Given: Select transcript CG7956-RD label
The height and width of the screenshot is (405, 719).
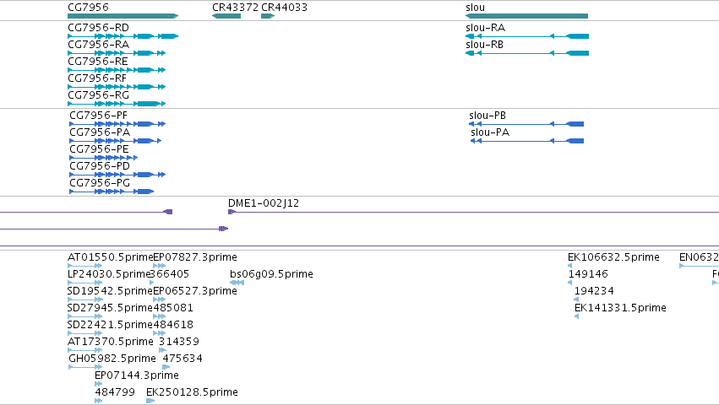Looking at the screenshot, I should (x=98, y=28).
